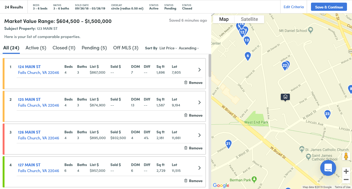Click map pin number 23
Image resolution: width=352 pixels, height=189 pixels.
pos(327,114)
